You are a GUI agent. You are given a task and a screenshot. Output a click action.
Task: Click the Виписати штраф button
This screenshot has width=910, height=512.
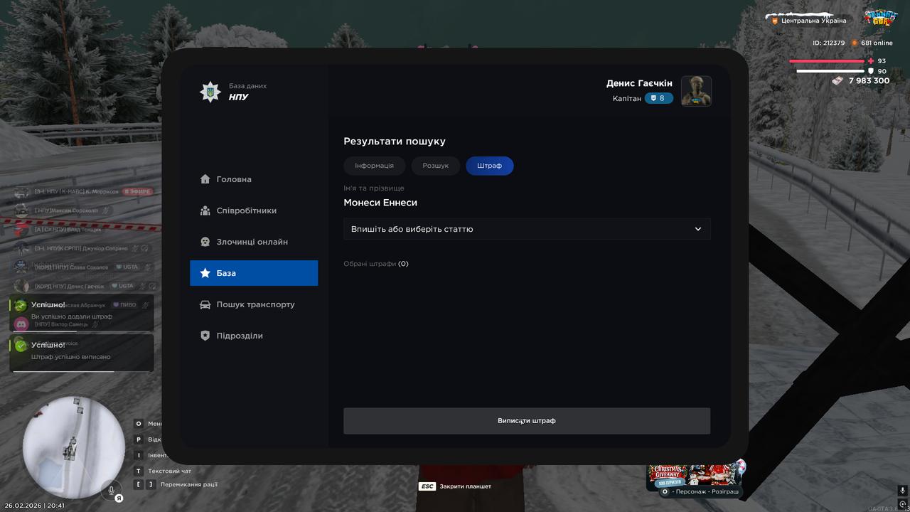pyautogui.click(x=527, y=421)
